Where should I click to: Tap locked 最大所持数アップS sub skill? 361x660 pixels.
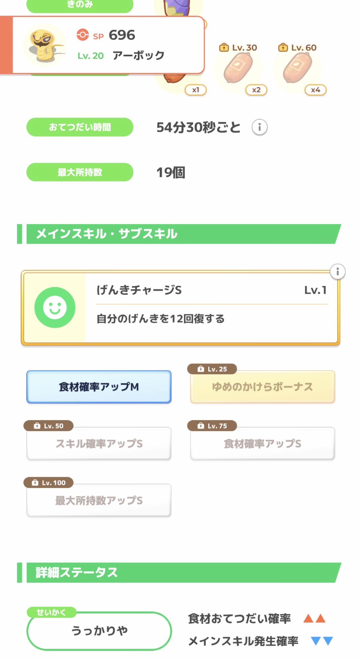[99, 500]
